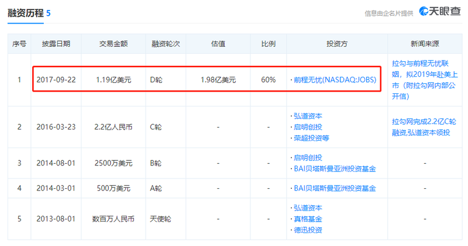Click the 融资轮次 column header
This screenshot has height=246, width=468.
[x=166, y=44]
